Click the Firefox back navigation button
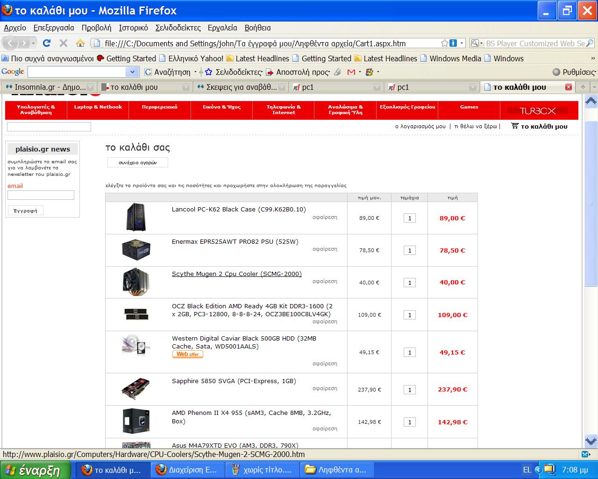The image size is (598, 479). pyautogui.click(x=10, y=43)
